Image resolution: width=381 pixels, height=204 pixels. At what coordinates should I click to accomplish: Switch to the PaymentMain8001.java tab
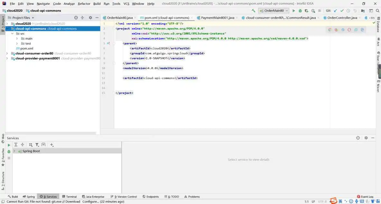coord(217,18)
